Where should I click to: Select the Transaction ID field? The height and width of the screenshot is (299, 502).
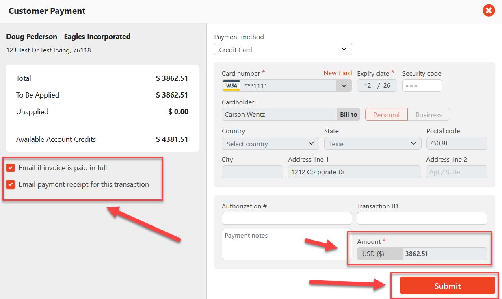pyautogui.click(x=422, y=218)
